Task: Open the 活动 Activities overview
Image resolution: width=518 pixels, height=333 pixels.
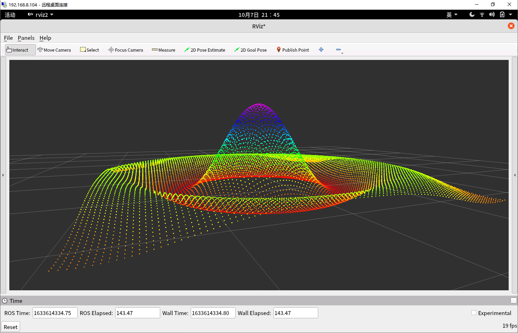Action: click(10, 15)
